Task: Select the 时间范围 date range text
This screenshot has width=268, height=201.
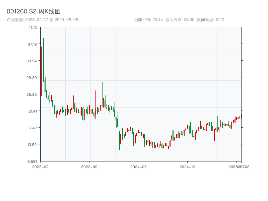Action: [x=43, y=20]
